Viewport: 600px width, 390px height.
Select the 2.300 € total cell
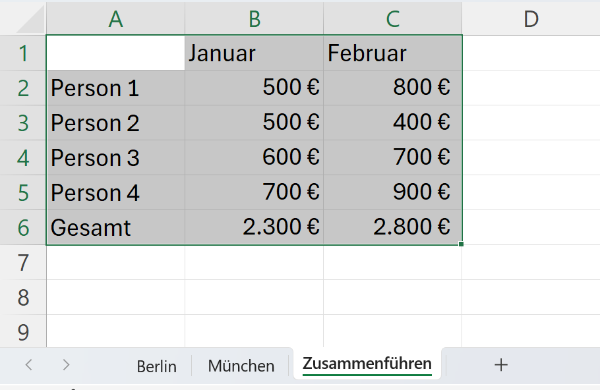[254, 228]
